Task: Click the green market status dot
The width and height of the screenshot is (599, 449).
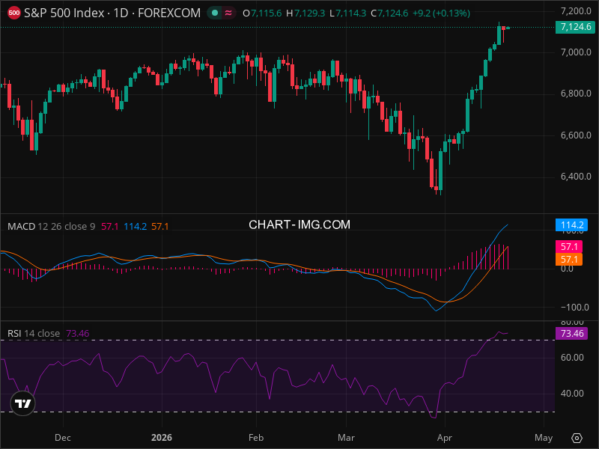Action: click(215, 13)
